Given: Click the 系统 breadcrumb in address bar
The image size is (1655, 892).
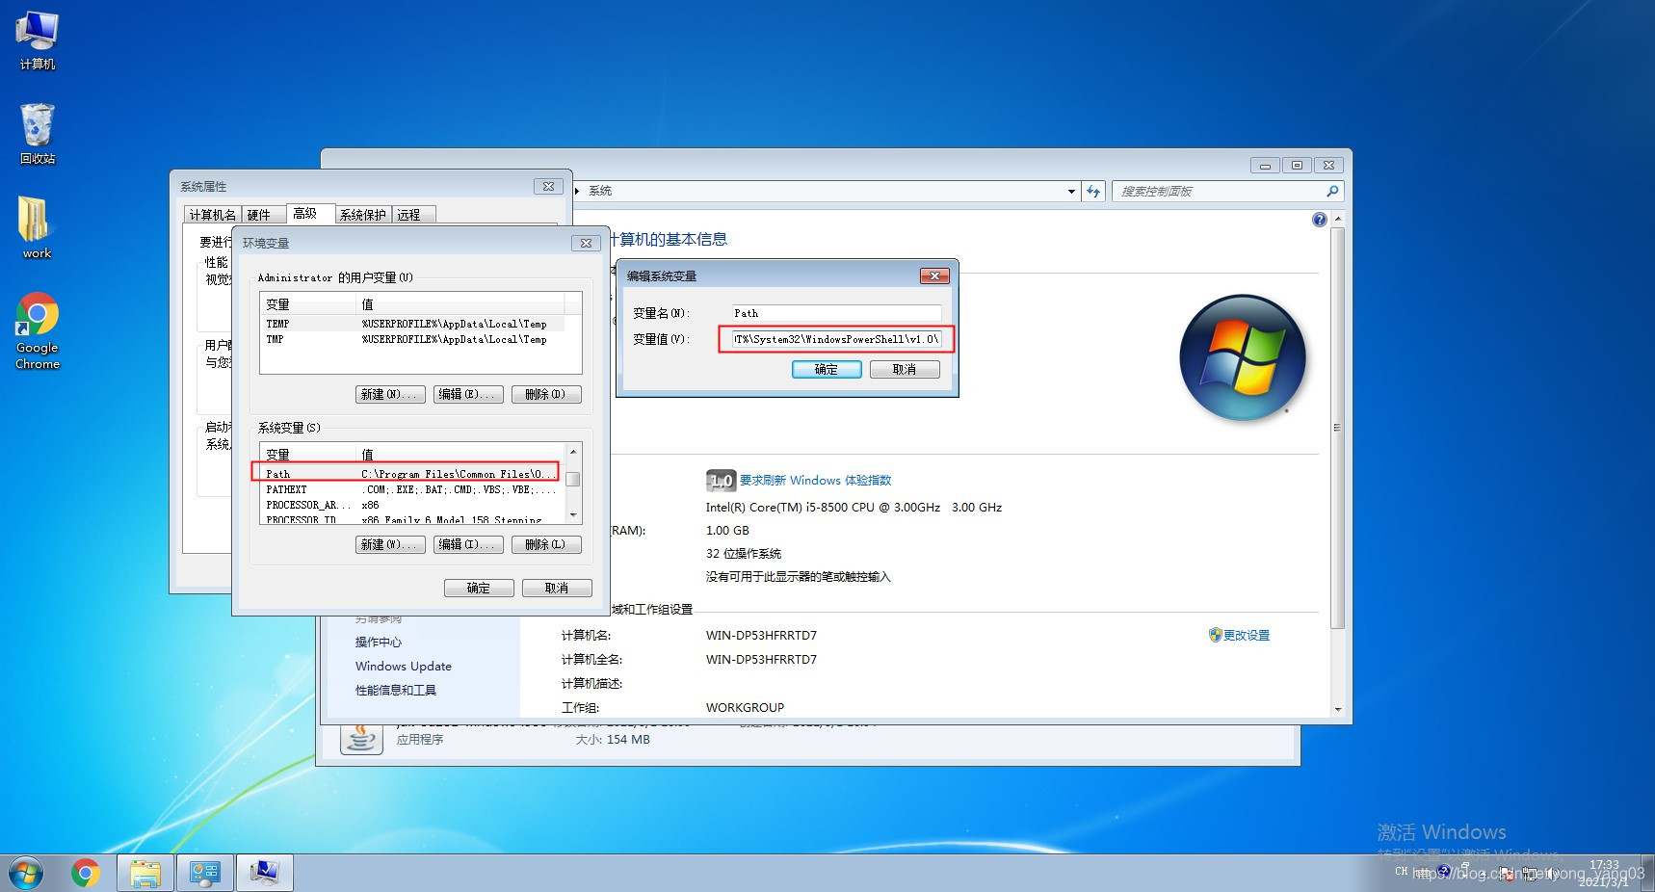Looking at the screenshot, I should [600, 191].
